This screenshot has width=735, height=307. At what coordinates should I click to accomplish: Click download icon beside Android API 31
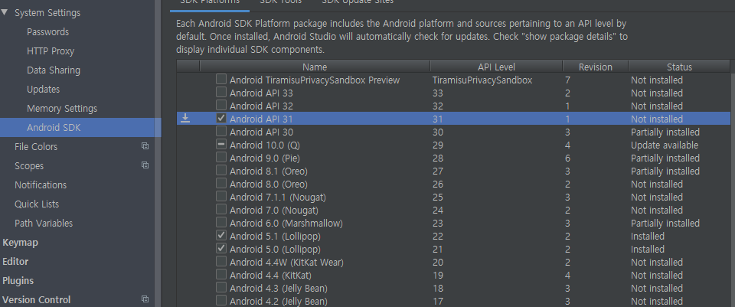click(185, 118)
